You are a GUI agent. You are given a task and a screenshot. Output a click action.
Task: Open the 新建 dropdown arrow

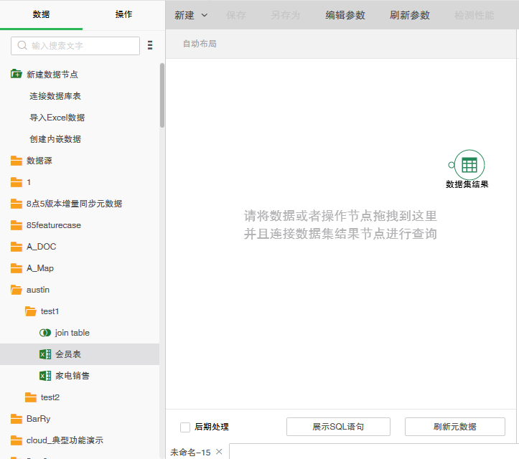(x=205, y=15)
